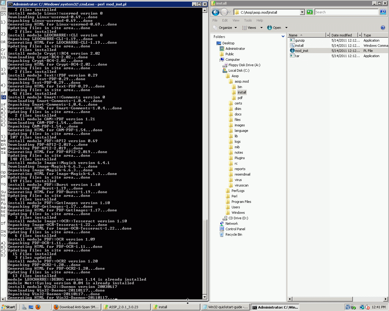Open the Views button in Explorer toolbar
This screenshot has height=311, width=389.
(x=249, y=28)
